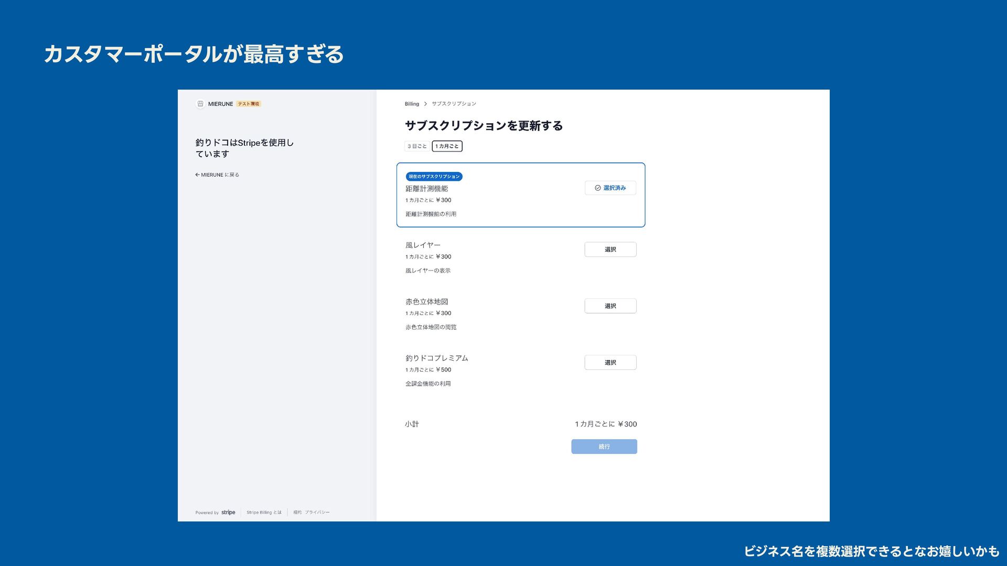Click the MIERUNE business name text
Image resolution: width=1007 pixels, height=566 pixels.
[220, 104]
